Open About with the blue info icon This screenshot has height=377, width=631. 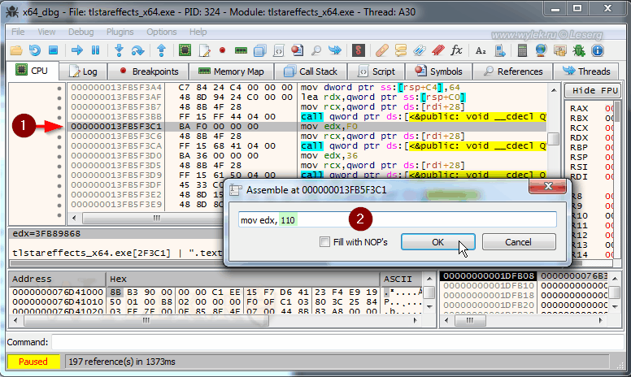(x=598, y=50)
